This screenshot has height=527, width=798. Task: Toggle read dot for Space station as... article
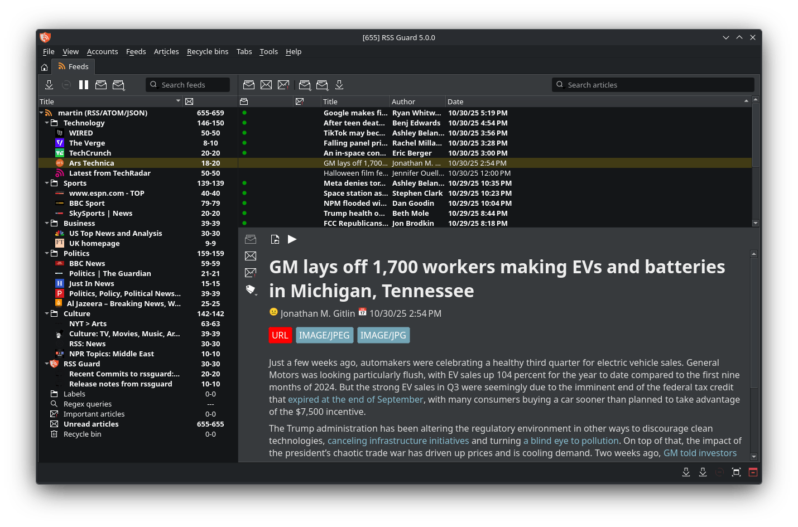[x=244, y=193]
